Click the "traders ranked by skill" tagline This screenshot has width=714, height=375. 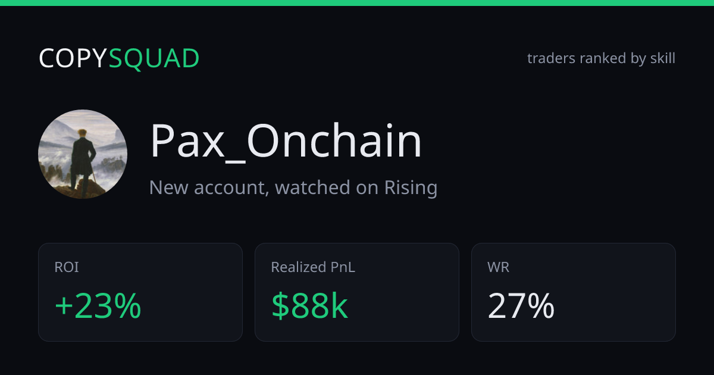pyautogui.click(x=601, y=58)
